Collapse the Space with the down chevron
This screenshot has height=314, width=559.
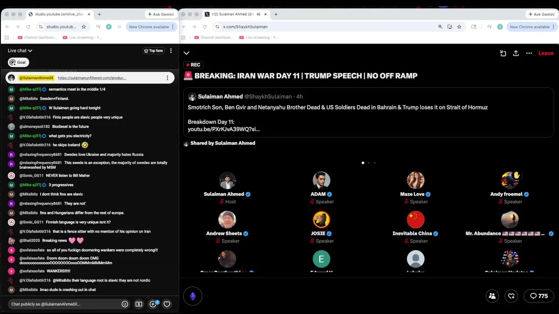186,53
